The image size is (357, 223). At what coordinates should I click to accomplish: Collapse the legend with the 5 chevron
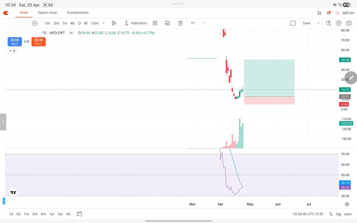point(12,51)
